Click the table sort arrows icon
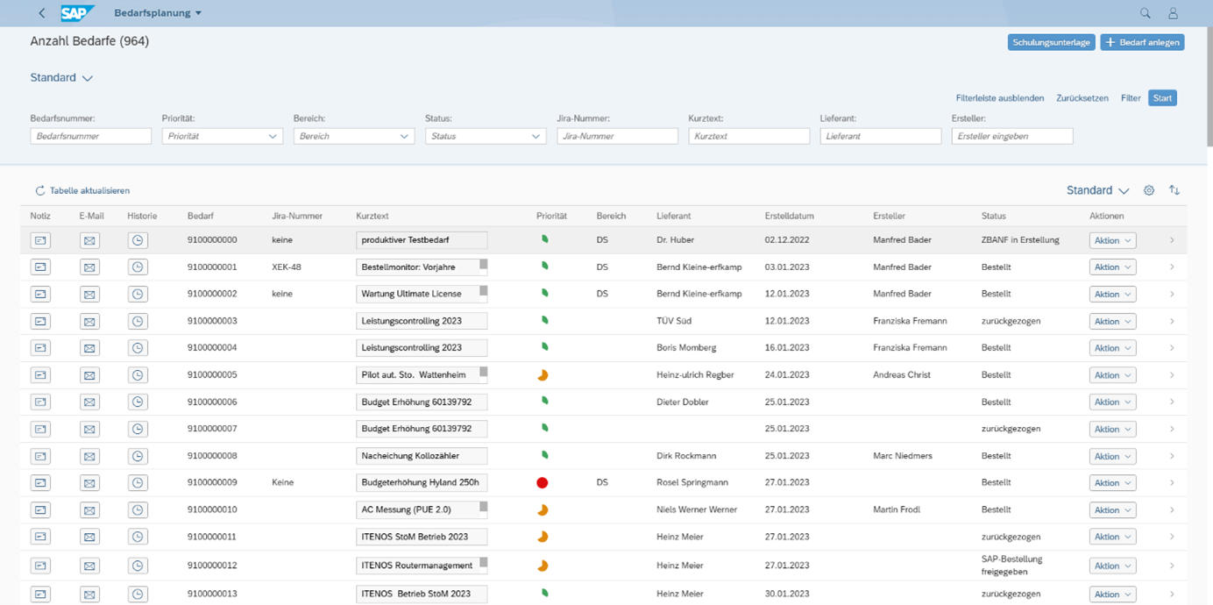The height and width of the screenshot is (605, 1213). coord(1174,190)
